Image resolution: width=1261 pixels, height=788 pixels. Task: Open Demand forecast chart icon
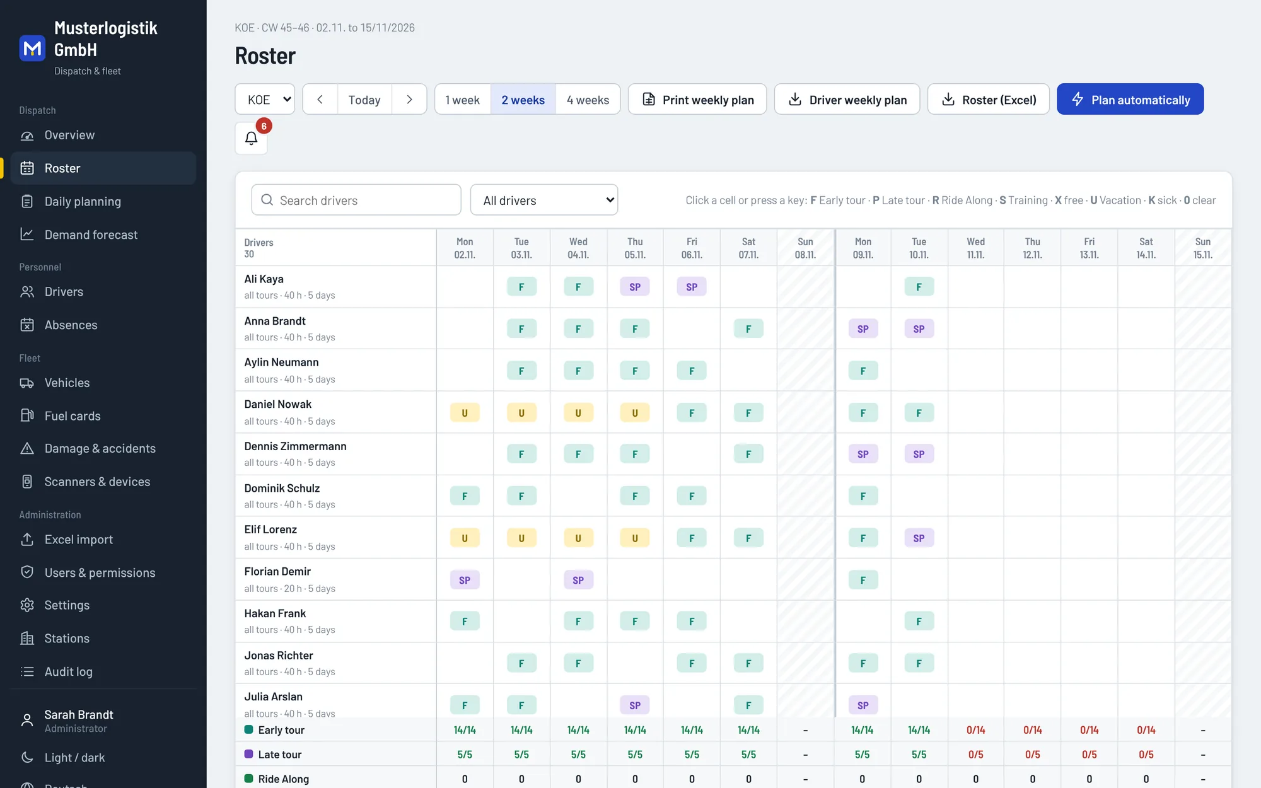pos(27,235)
